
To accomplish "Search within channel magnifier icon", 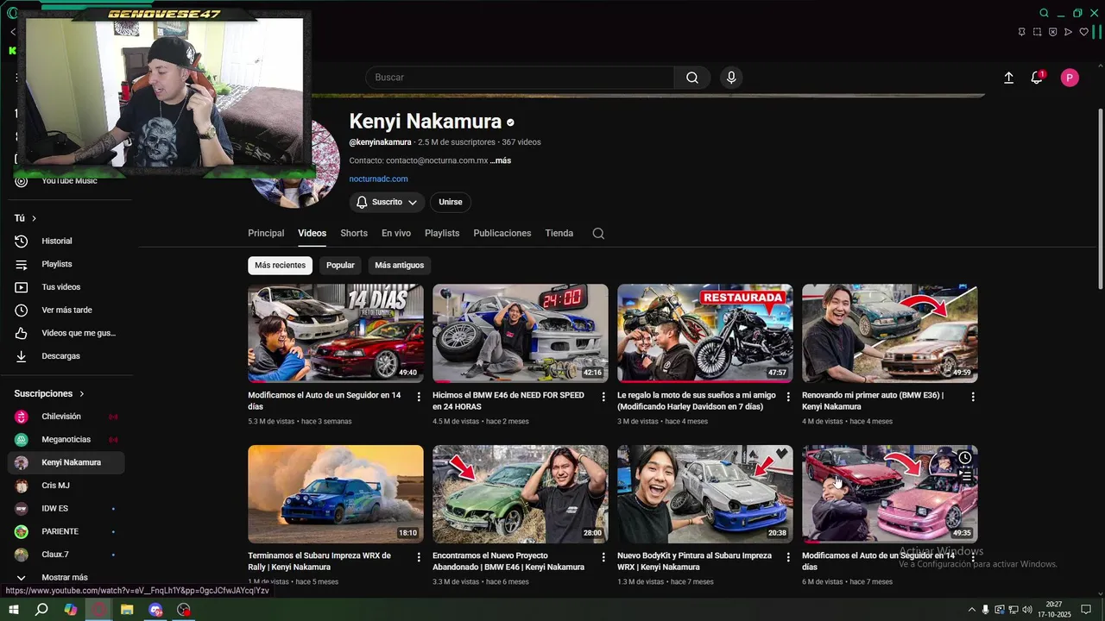I will coord(598,233).
